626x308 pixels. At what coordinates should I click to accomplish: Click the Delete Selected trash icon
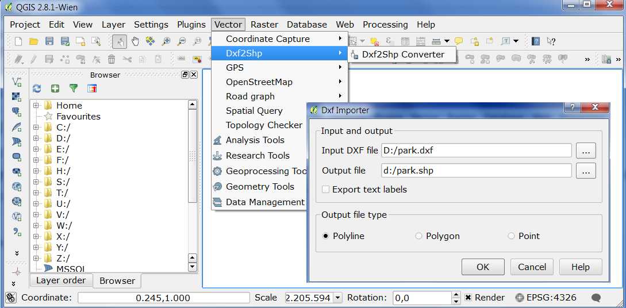point(112,59)
